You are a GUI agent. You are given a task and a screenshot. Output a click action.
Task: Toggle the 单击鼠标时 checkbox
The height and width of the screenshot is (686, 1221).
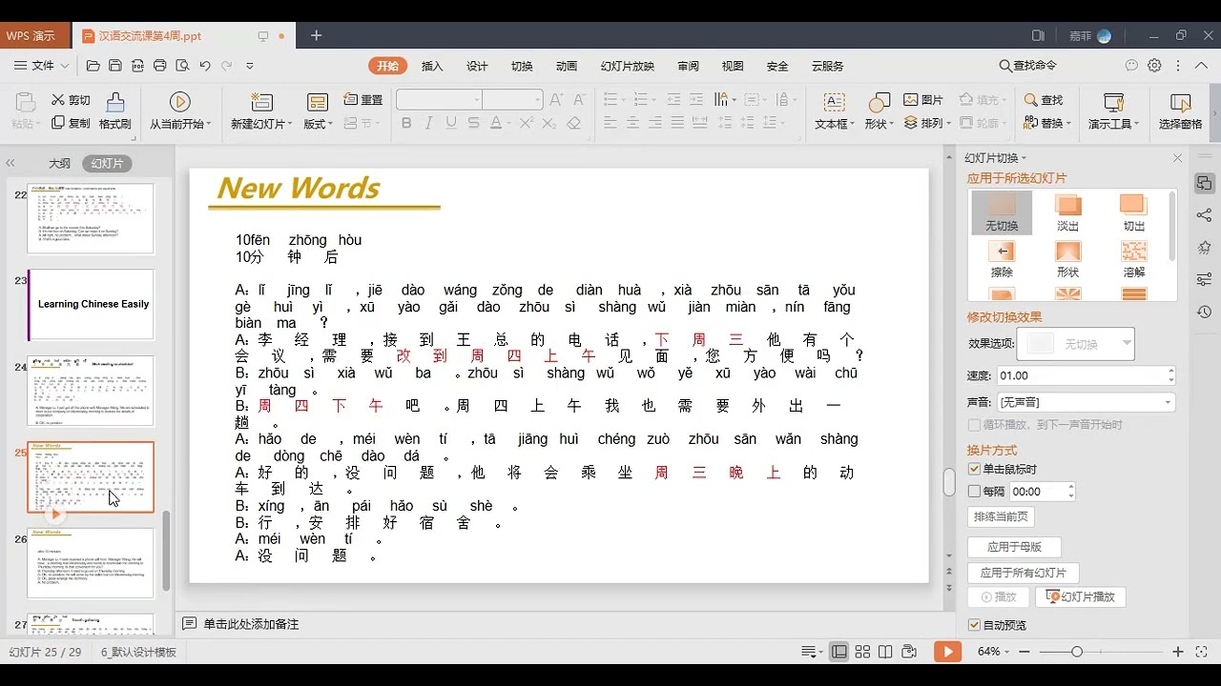[x=974, y=469]
